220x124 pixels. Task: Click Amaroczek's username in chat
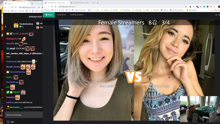11,61
